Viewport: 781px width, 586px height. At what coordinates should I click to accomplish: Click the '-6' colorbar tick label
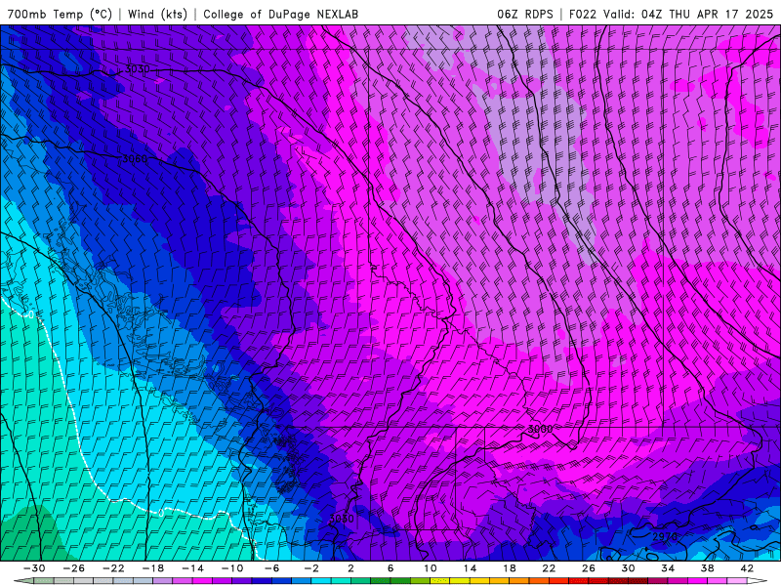coord(271,568)
